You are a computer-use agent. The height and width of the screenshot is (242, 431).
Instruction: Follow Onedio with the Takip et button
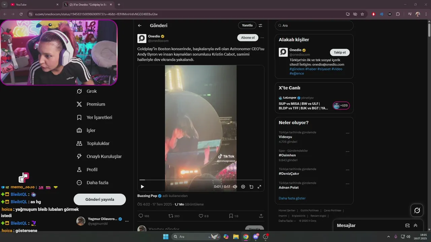pyautogui.click(x=340, y=52)
